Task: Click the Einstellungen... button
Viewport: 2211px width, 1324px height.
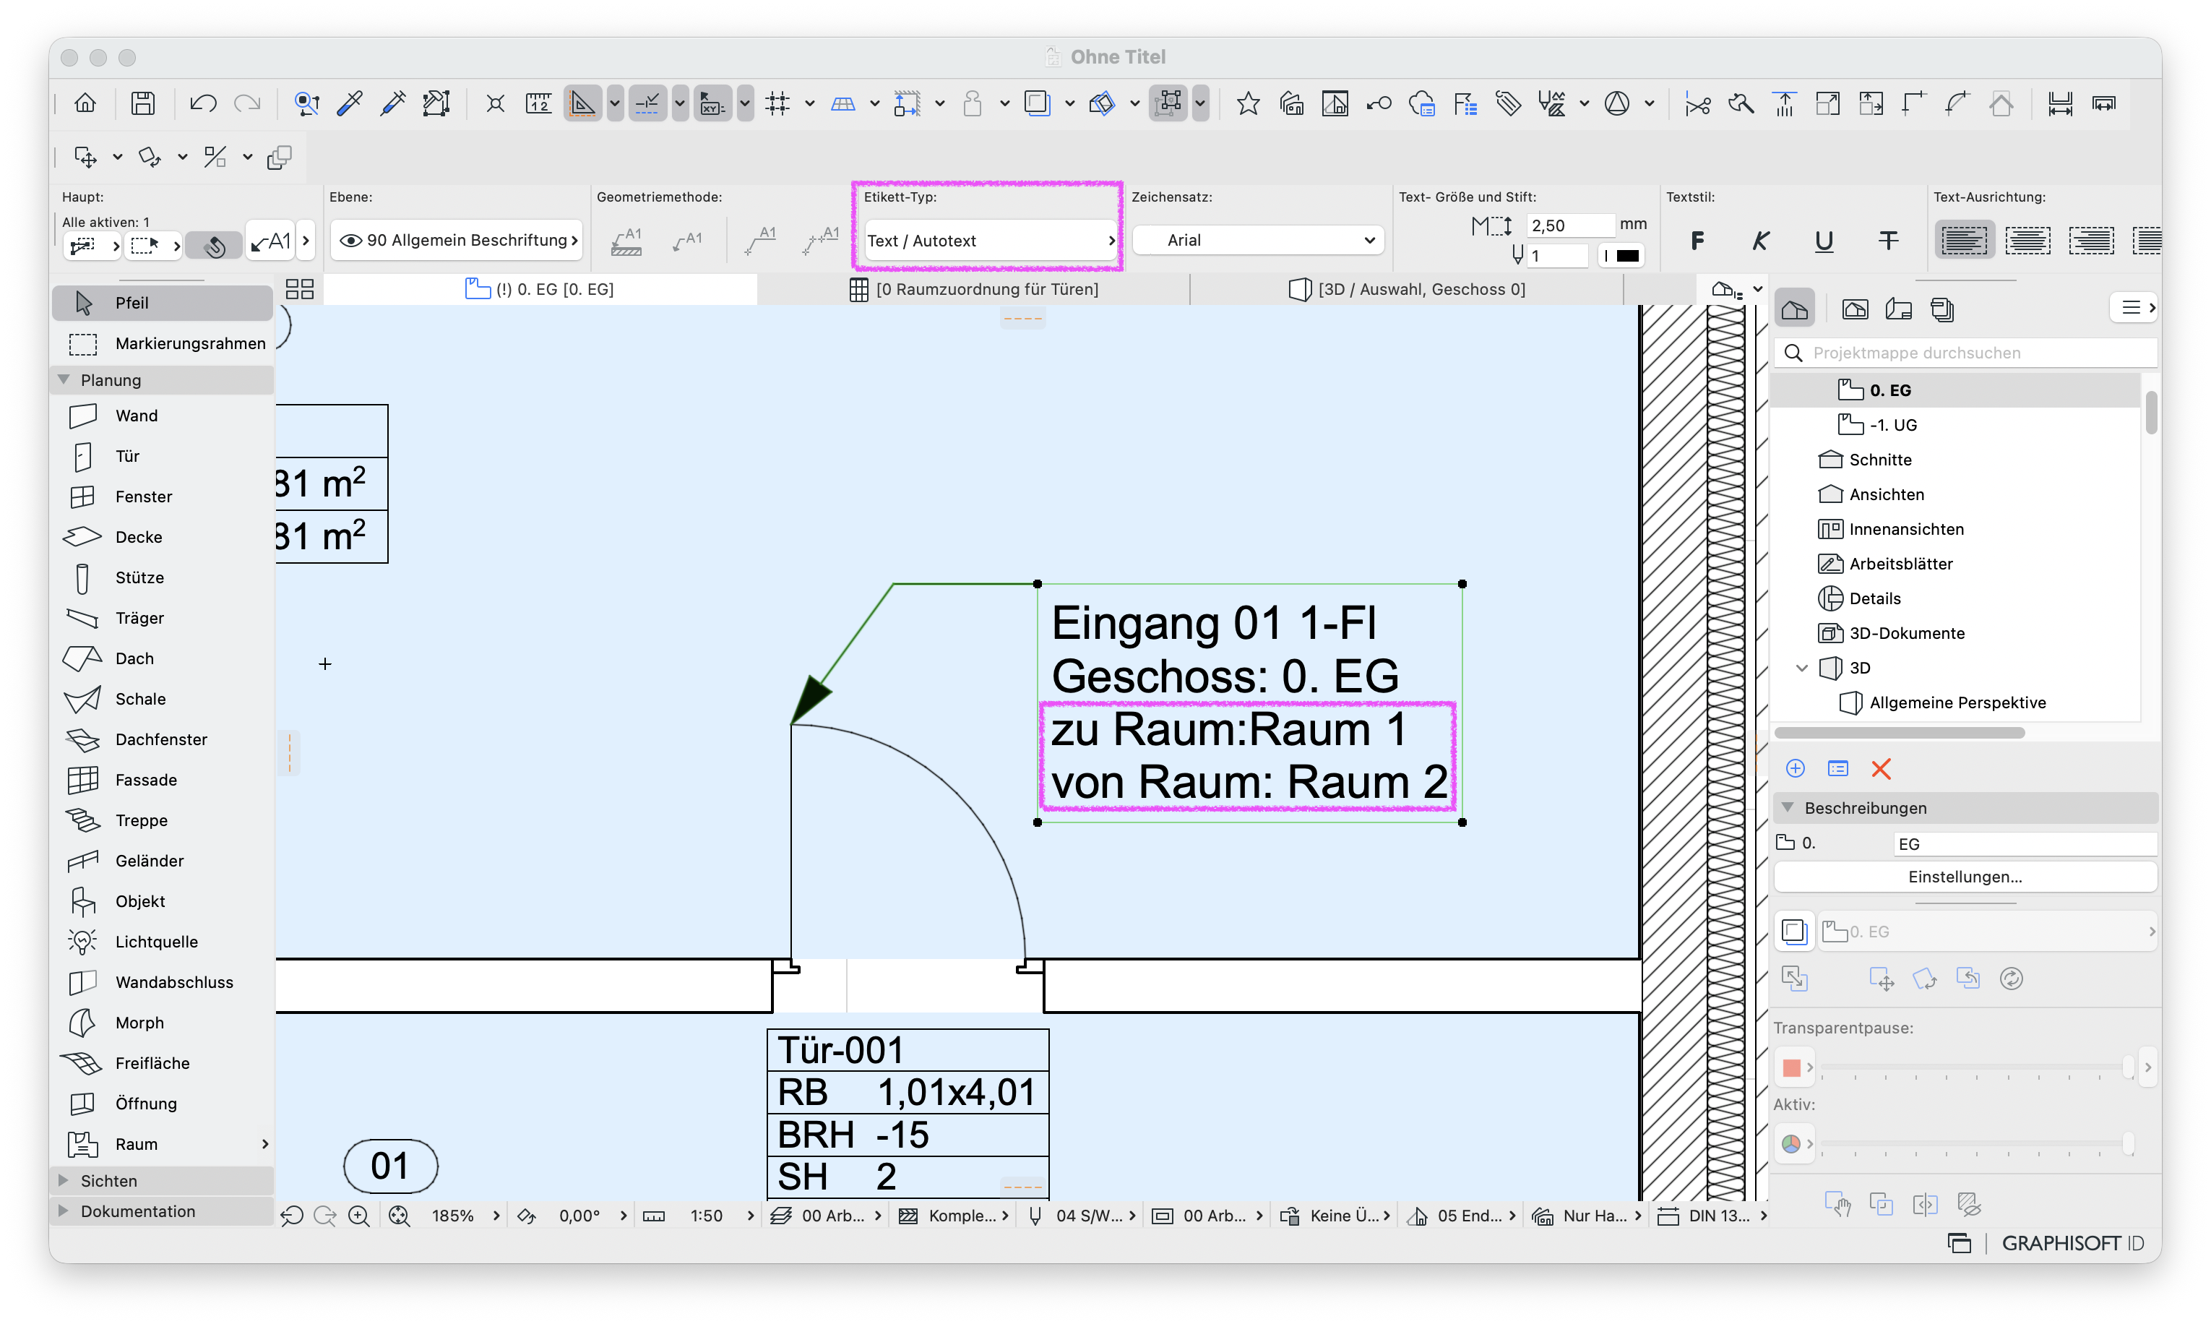Action: [1964, 877]
